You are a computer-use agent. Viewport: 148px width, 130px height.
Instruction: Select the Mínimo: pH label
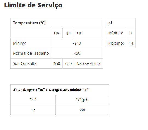(x=116, y=33)
